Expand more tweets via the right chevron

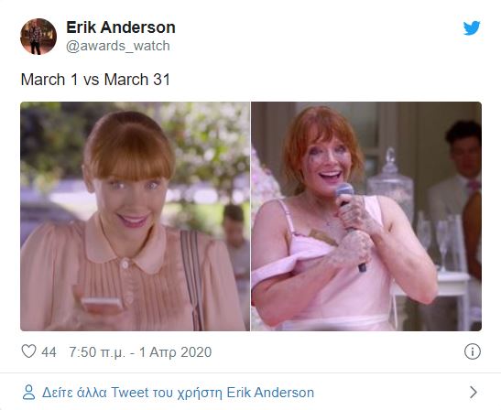click(474, 392)
